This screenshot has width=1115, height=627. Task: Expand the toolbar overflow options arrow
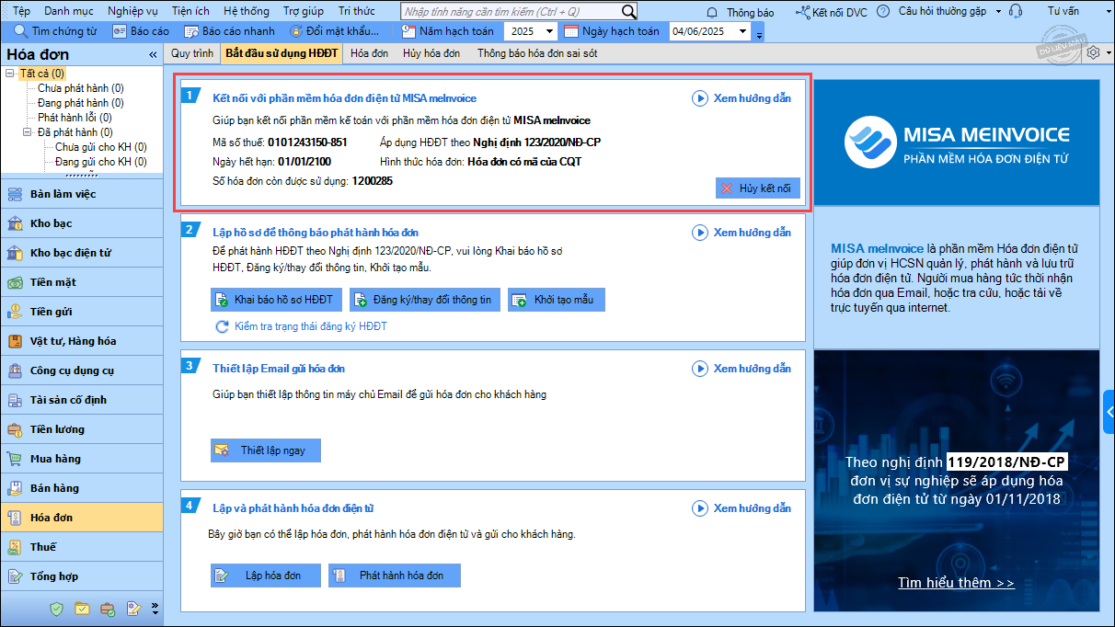[x=759, y=34]
